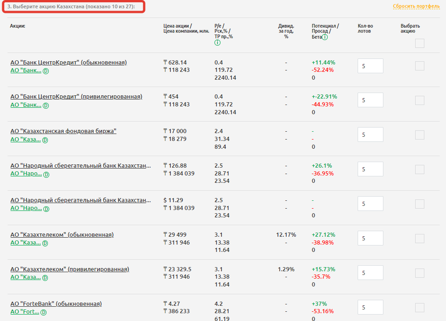446x321 pixels.
Task: Click lot quantity field for Казахстанская фондовая биржа
Action: (x=370, y=135)
